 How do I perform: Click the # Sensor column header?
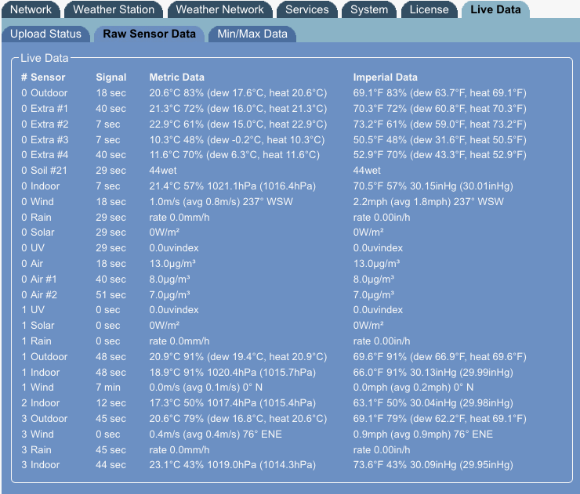click(x=43, y=78)
